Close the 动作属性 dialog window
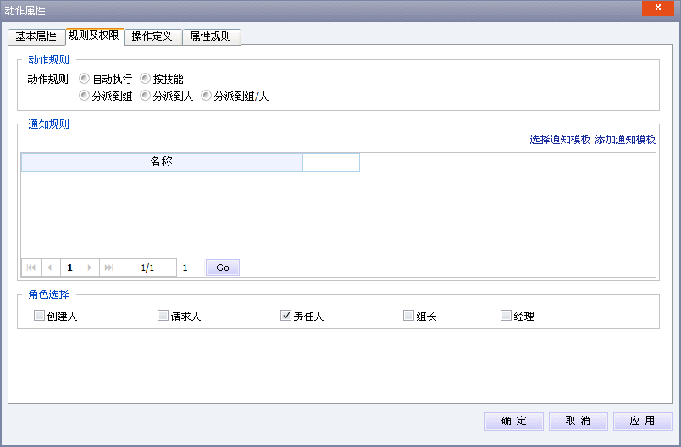681x447 pixels. (x=656, y=9)
